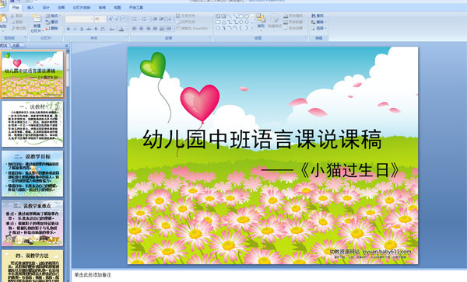
Task: Select the Text Box shape in gallery
Action: (x=218, y=16)
